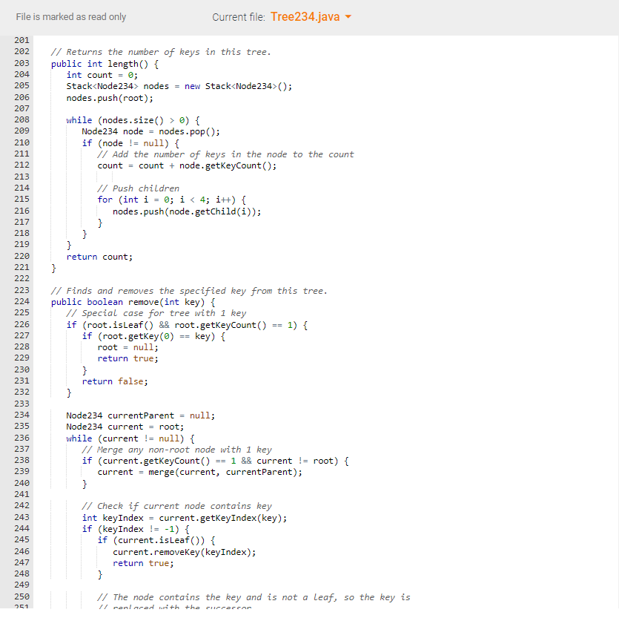Click 'return false;' on line 231
The width and height of the screenshot is (619, 618).
[x=114, y=380]
